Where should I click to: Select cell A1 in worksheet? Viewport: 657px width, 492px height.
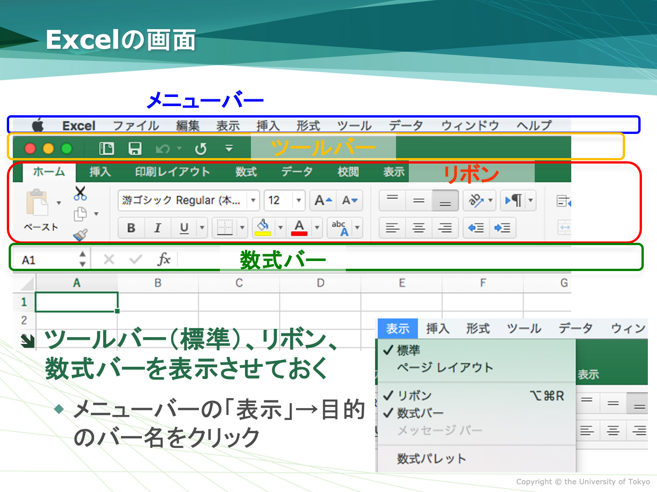77,302
